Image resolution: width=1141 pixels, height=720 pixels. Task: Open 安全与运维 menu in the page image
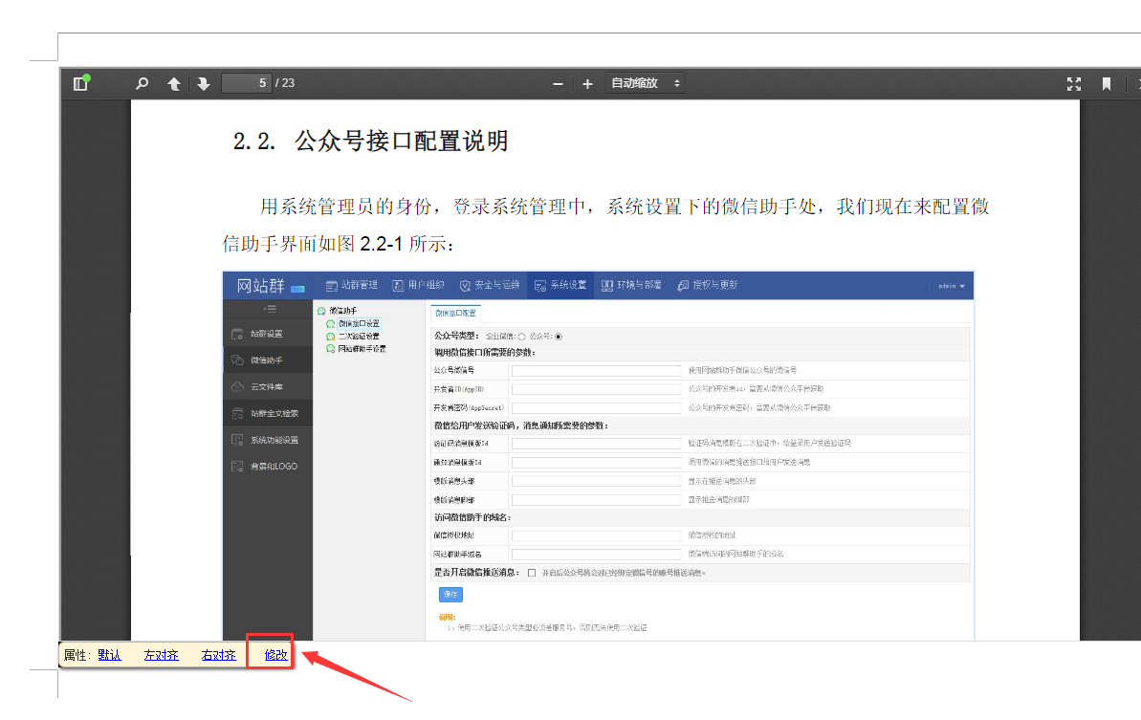coord(490,285)
